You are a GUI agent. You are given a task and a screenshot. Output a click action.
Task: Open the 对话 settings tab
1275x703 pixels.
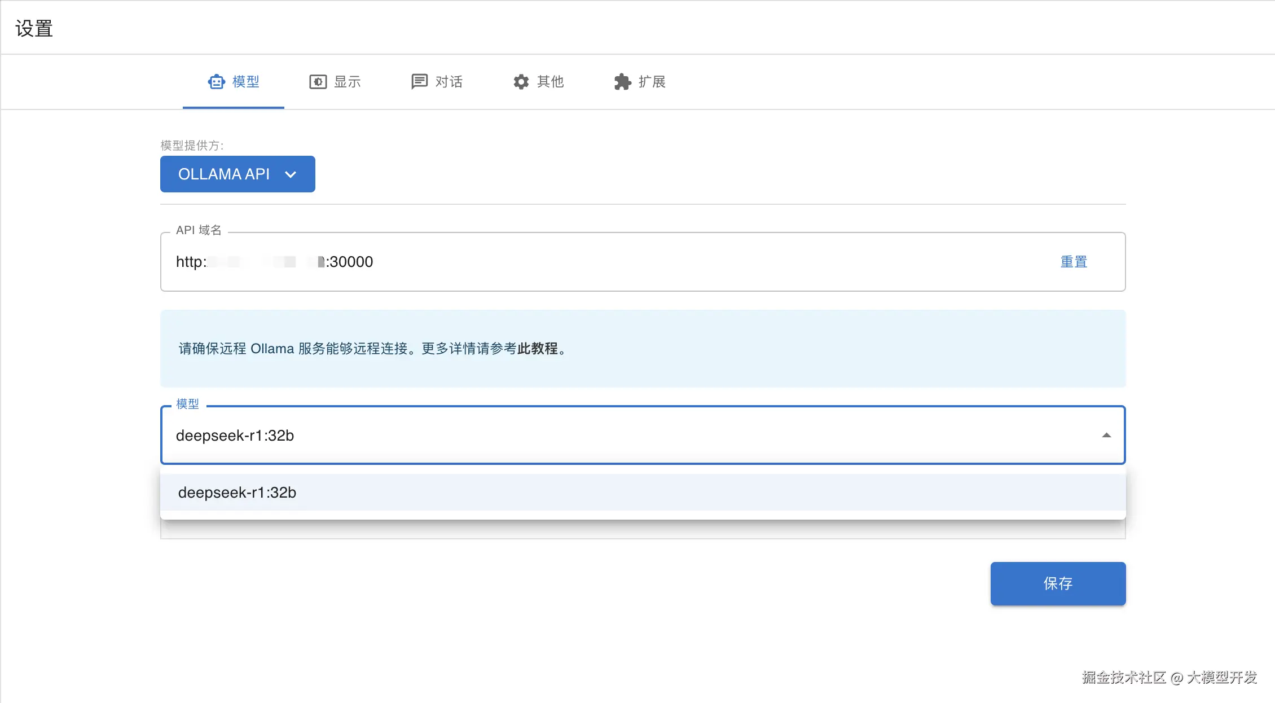(449, 82)
